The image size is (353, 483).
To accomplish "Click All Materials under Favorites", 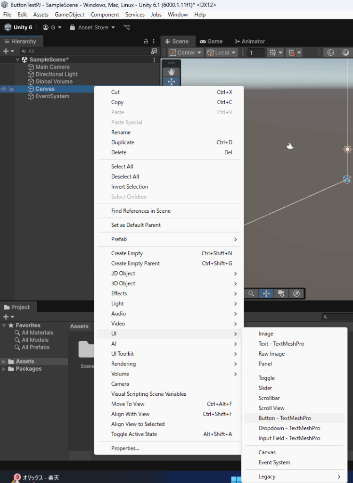I will pos(34,333).
